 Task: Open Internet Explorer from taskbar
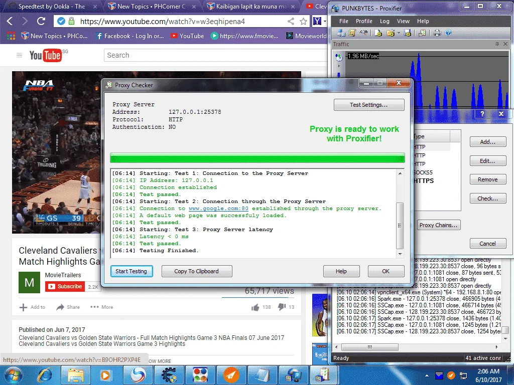click(45, 375)
